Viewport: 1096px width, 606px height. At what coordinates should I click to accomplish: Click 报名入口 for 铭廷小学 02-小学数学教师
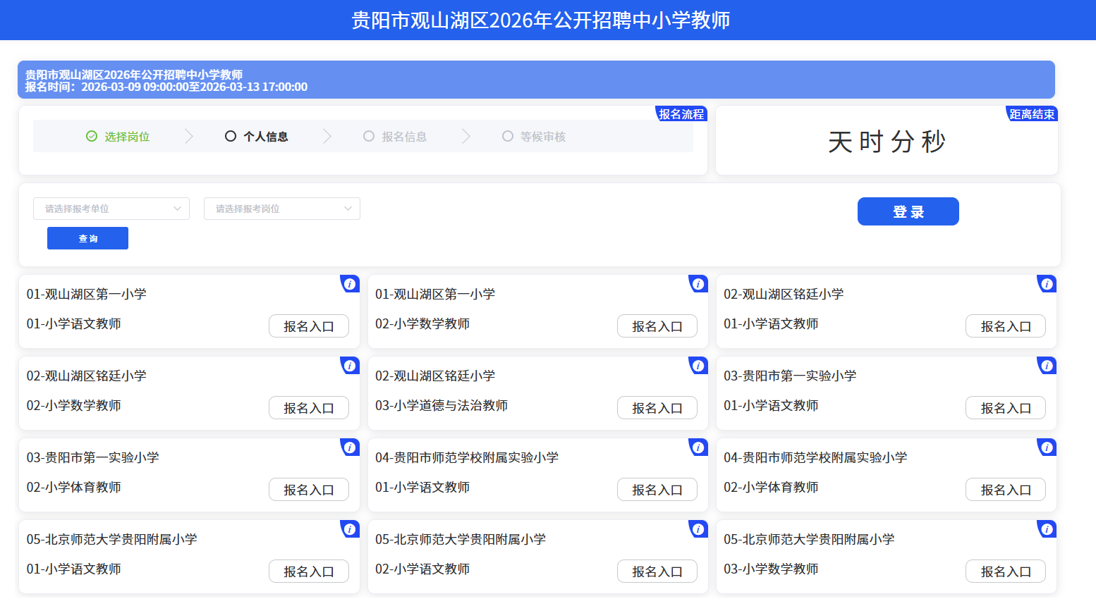point(308,408)
